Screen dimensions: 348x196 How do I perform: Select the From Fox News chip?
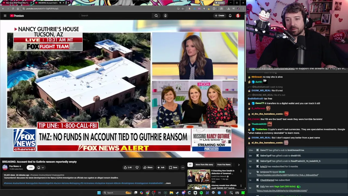[224, 164]
